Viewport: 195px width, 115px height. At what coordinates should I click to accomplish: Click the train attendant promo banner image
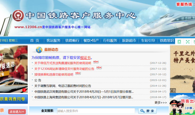[x=14, y=69]
